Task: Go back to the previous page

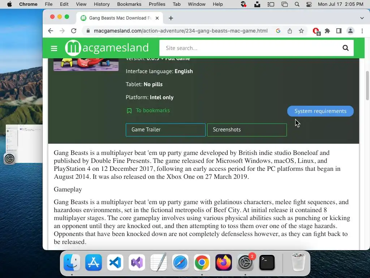Action: click(x=51, y=31)
